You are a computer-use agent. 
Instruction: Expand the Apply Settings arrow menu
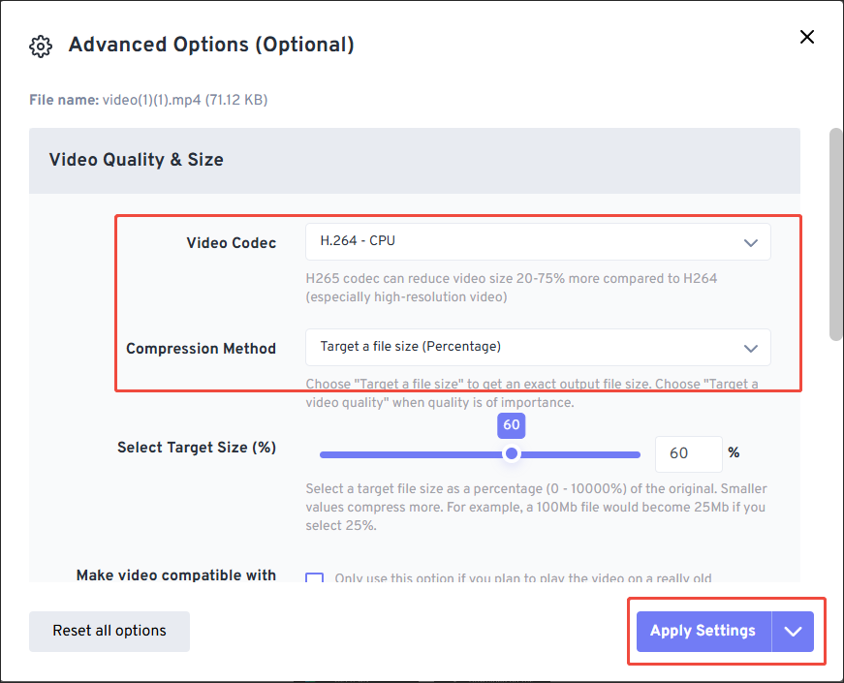[794, 631]
